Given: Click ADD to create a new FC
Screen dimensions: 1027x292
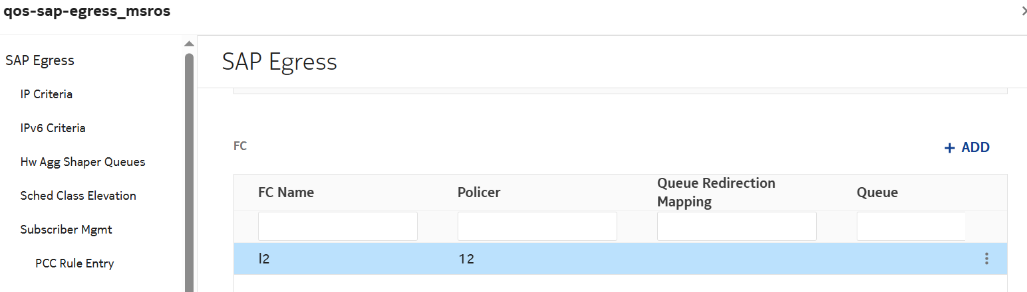Looking at the screenshot, I should pos(967,147).
